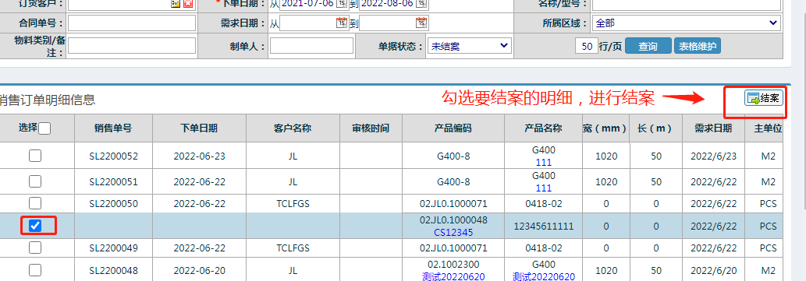Click the customer lookup icon
Image resolution: width=806 pixels, height=281 pixels.
[x=176, y=3]
